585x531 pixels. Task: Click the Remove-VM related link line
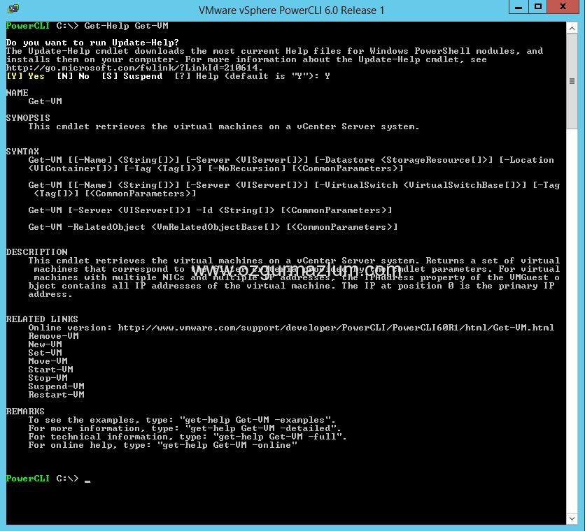pyautogui.click(x=53, y=336)
